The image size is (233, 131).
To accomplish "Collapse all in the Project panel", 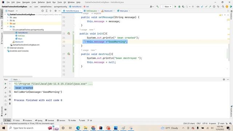I will 50,11.
